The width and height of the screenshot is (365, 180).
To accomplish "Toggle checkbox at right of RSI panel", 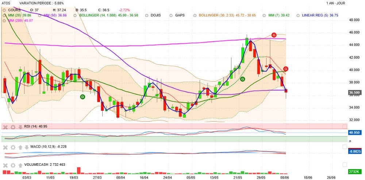I will 345,126.
